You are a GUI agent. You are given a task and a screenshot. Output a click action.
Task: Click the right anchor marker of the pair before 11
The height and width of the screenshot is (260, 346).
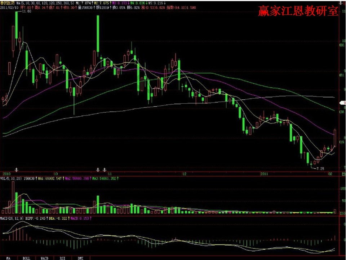(x=105, y=169)
